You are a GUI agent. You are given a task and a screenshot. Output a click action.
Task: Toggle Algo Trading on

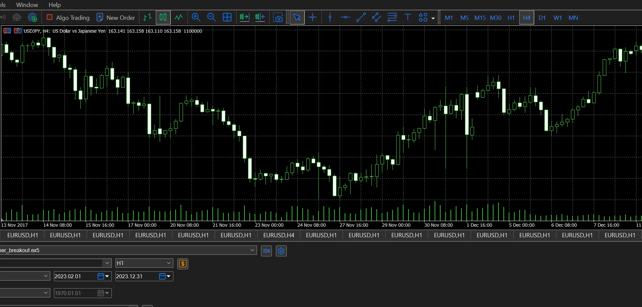(x=68, y=18)
